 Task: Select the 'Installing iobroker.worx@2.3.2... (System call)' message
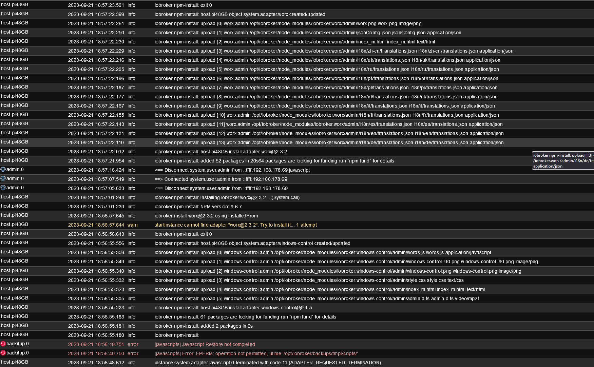point(227,197)
